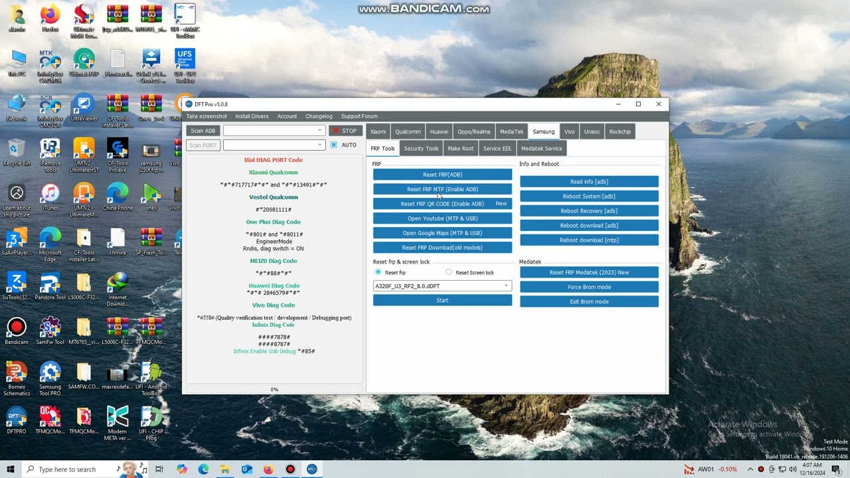Open Support Forum menu item
Viewport: 850px width, 478px height.
359,116
